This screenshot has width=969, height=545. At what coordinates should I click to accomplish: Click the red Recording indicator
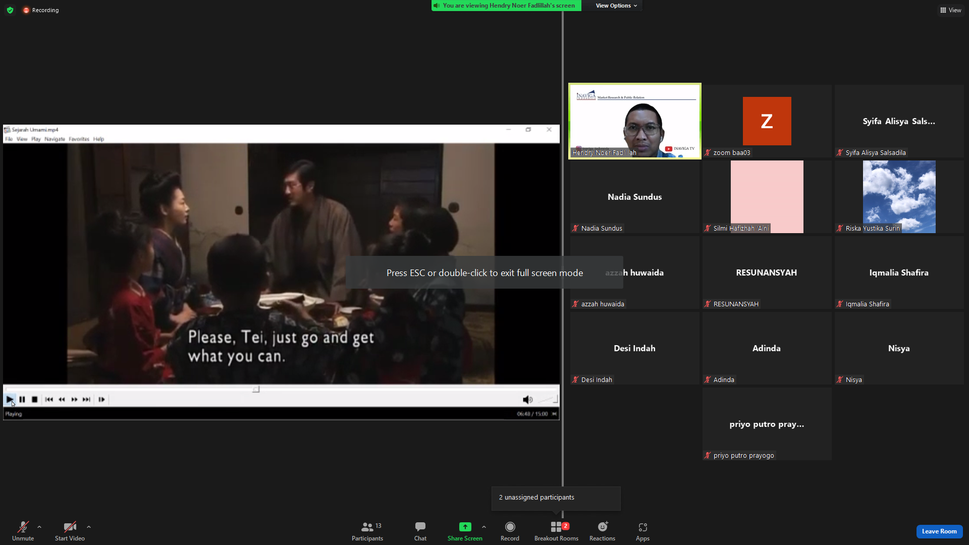tap(41, 10)
